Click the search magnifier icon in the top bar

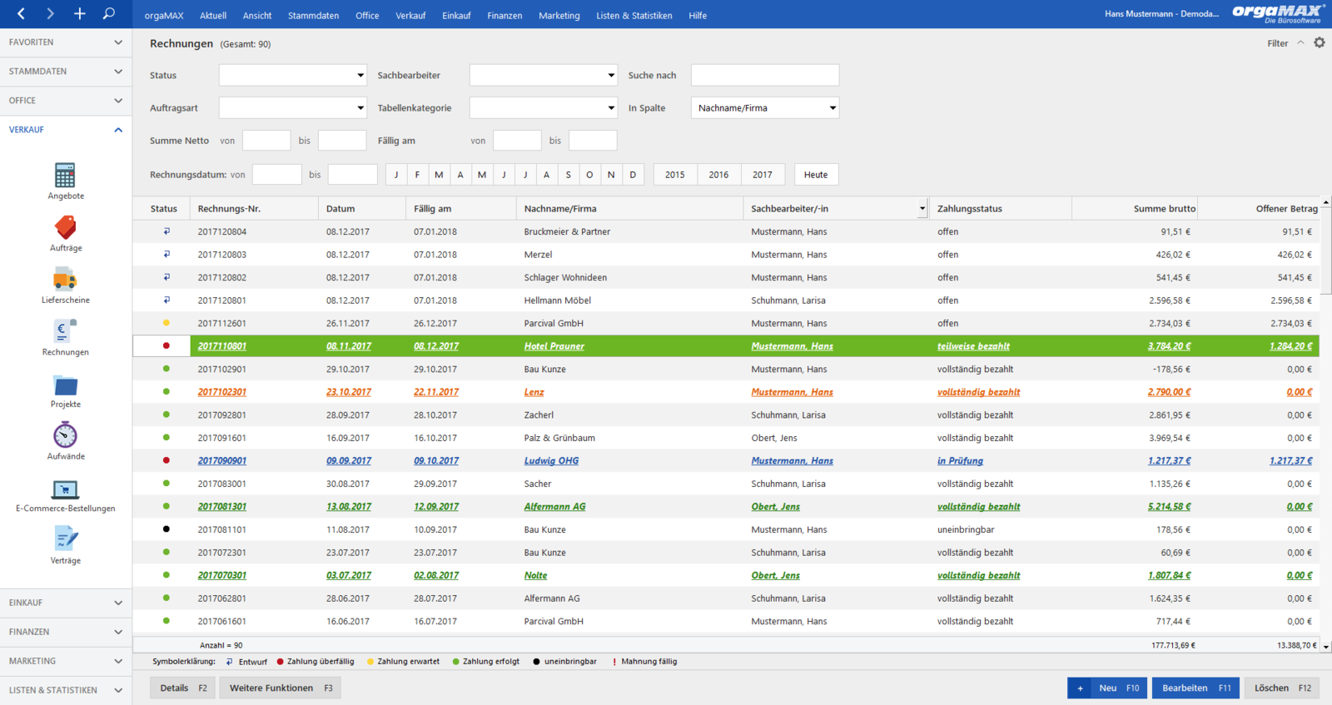(109, 13)
